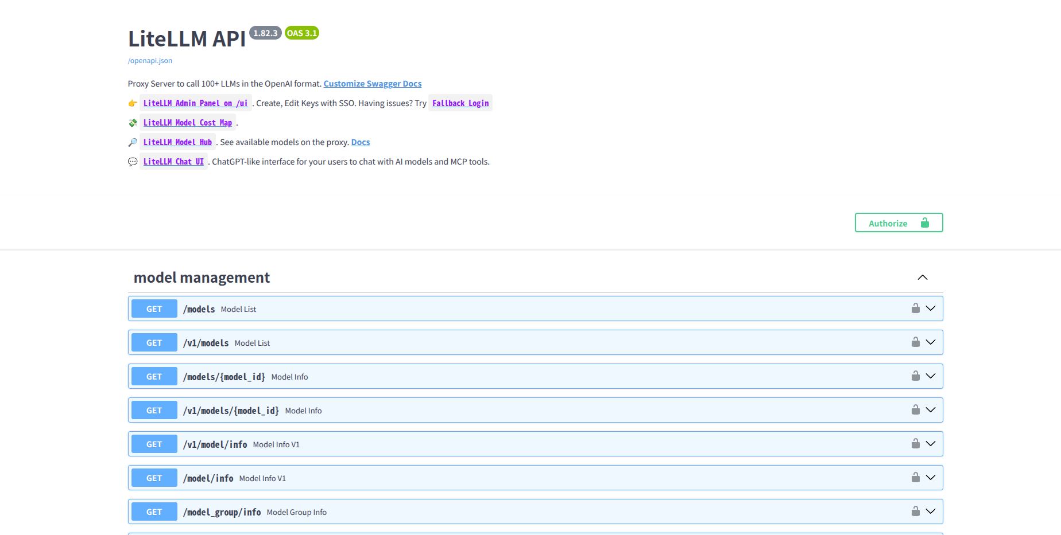Screen dimensions: 1061x535
Task: Collapse the model management section
Action: coord(923,278)
